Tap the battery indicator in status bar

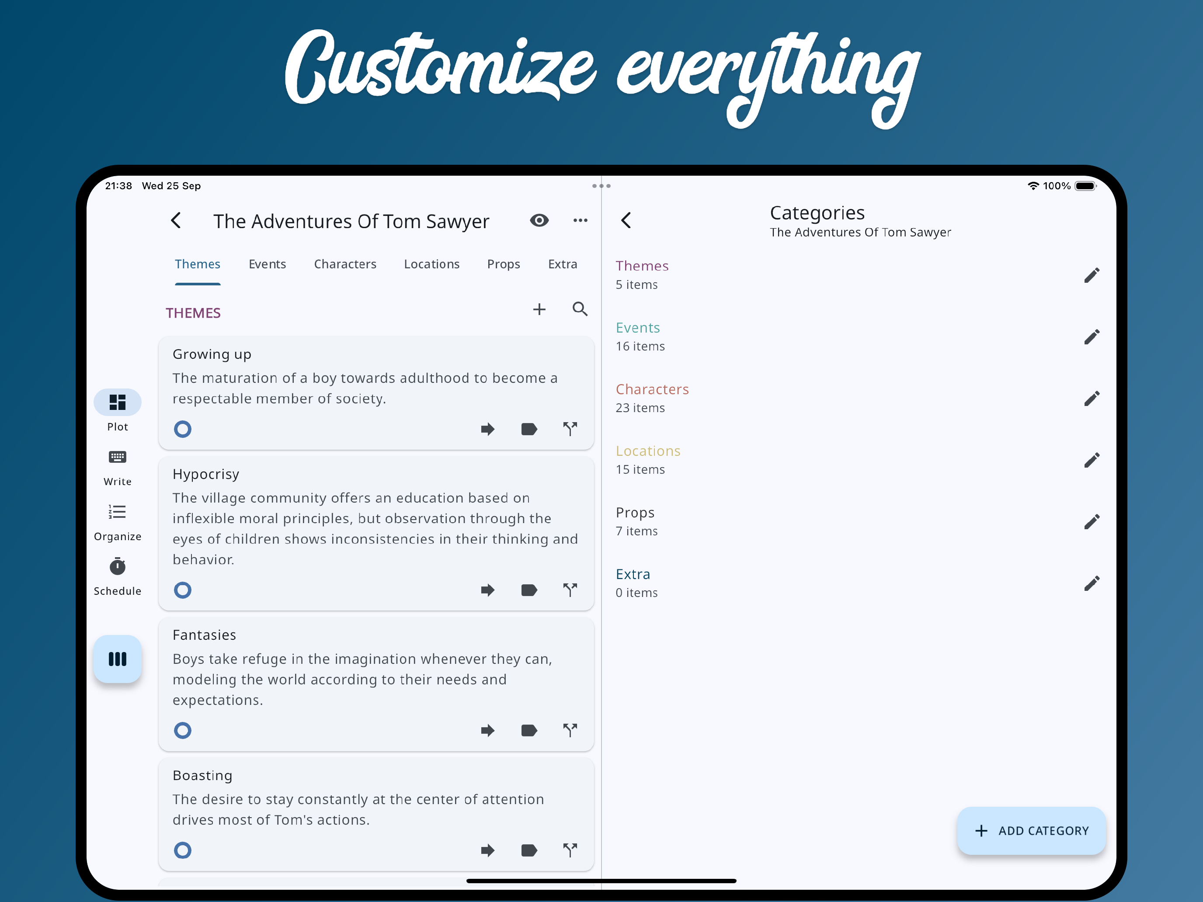1085,186
